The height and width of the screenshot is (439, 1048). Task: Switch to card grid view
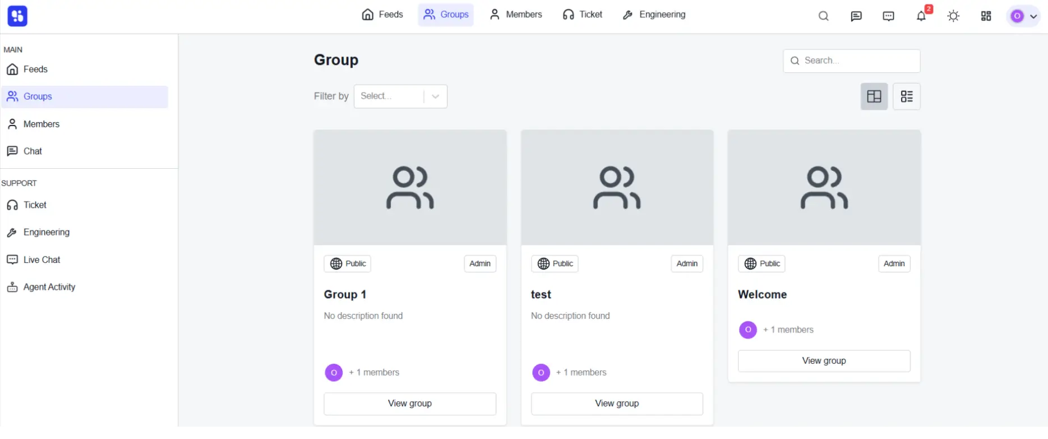874,96
